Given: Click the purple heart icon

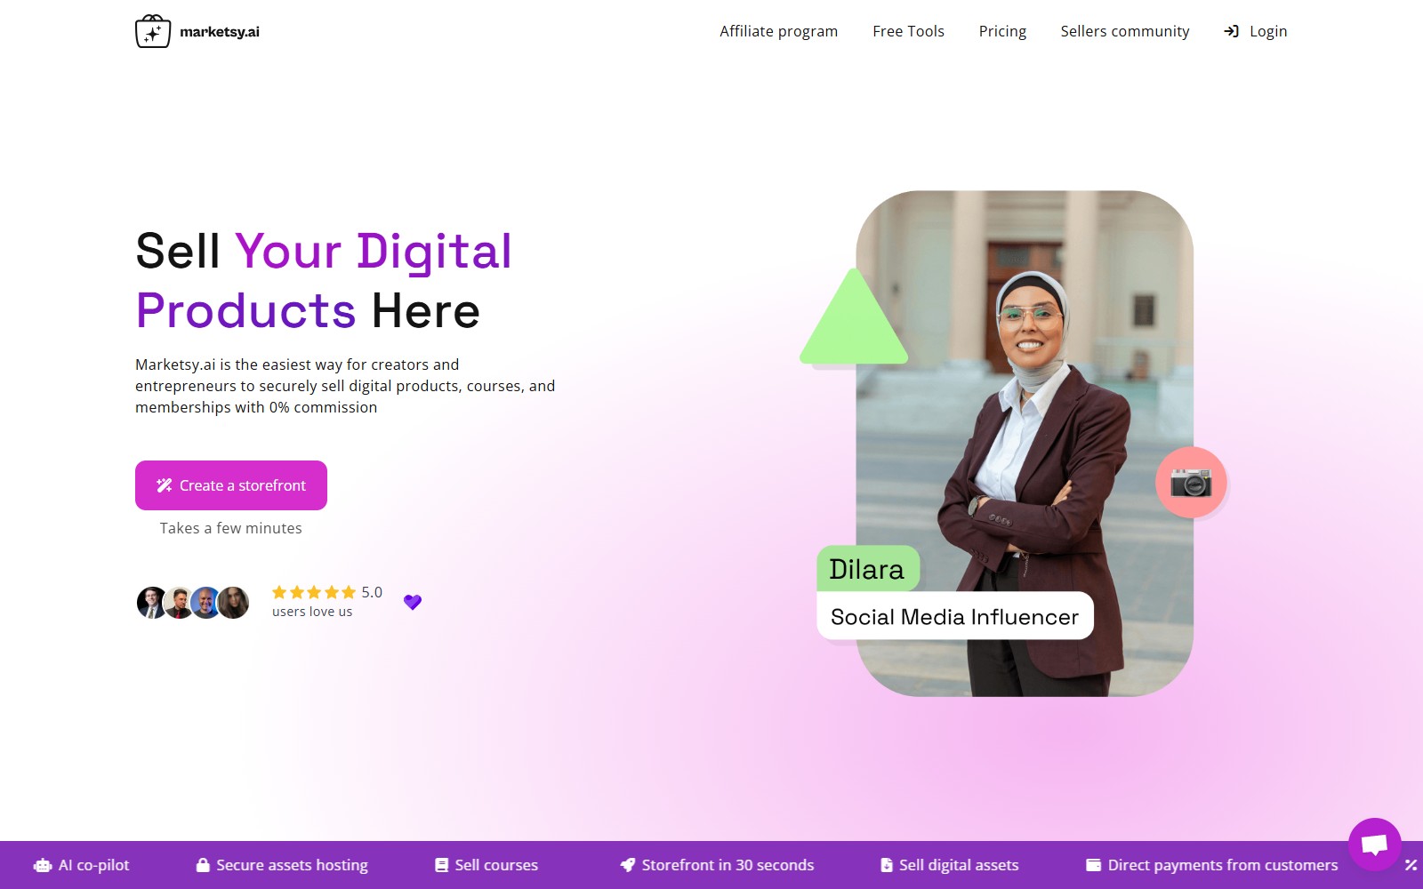Looking at the screenshot, I should click(413, 602).
